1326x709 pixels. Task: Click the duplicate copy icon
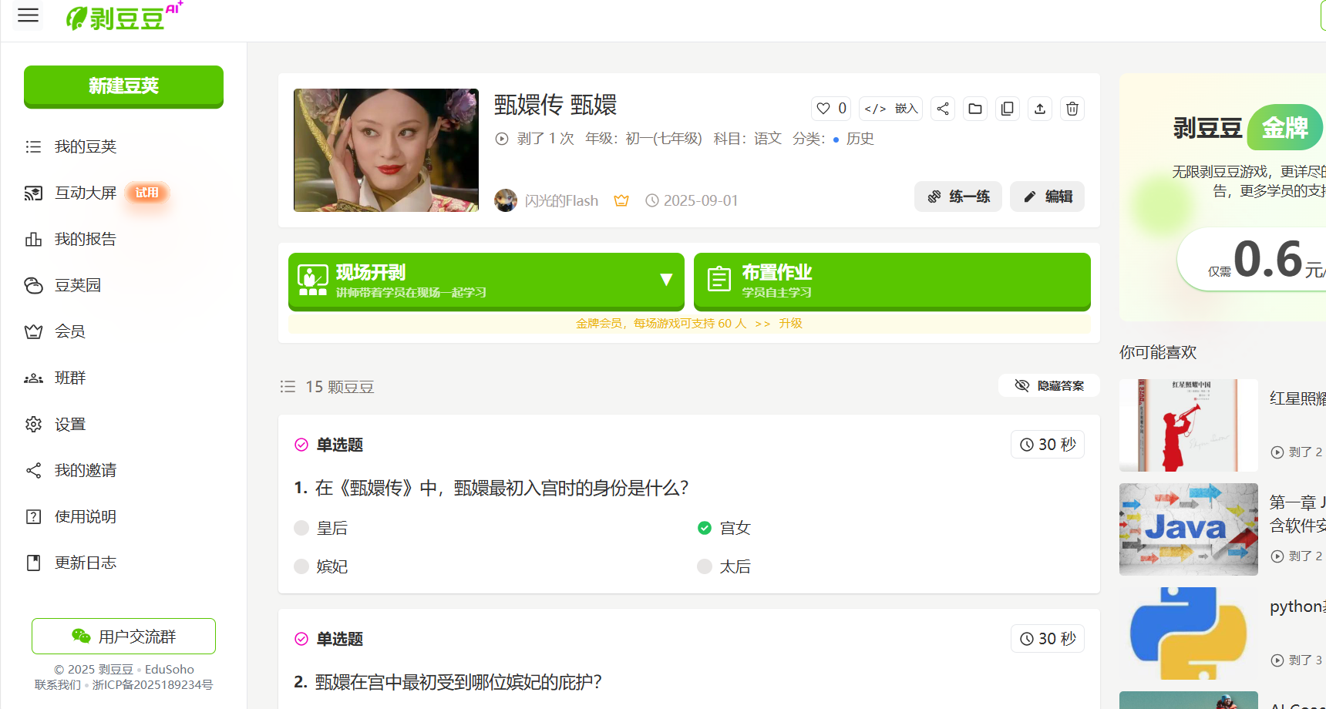pyautogui.click(x=1008, y=109)
